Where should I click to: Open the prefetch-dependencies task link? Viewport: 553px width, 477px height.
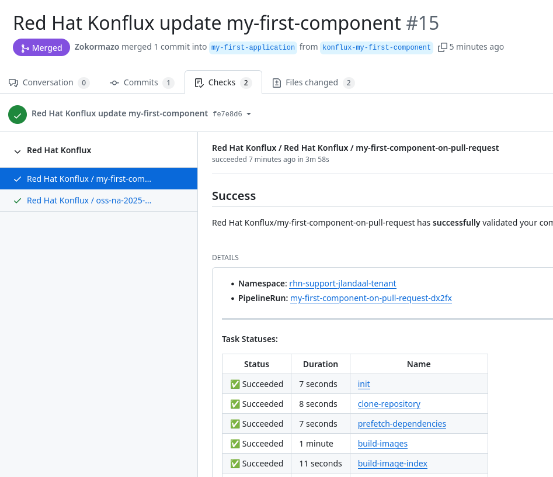click(x=402, y=424)
